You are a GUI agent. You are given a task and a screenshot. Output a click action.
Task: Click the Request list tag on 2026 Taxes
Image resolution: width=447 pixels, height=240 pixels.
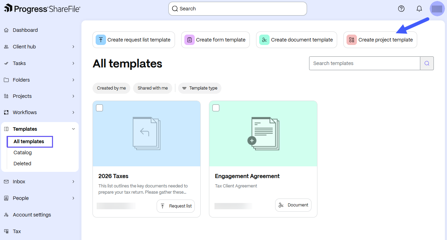click(176, 206)
